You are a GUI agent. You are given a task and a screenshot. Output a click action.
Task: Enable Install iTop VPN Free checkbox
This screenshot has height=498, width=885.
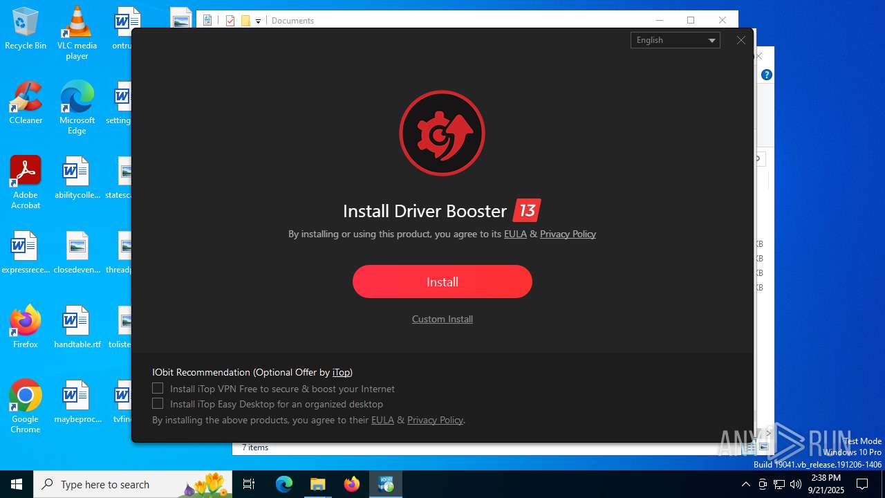point(158,389)
